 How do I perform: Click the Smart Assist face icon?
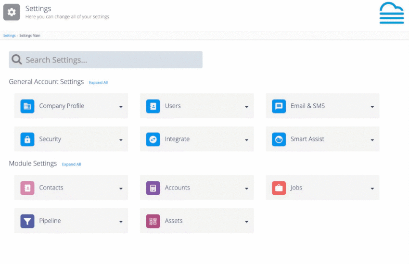(279, 139)
